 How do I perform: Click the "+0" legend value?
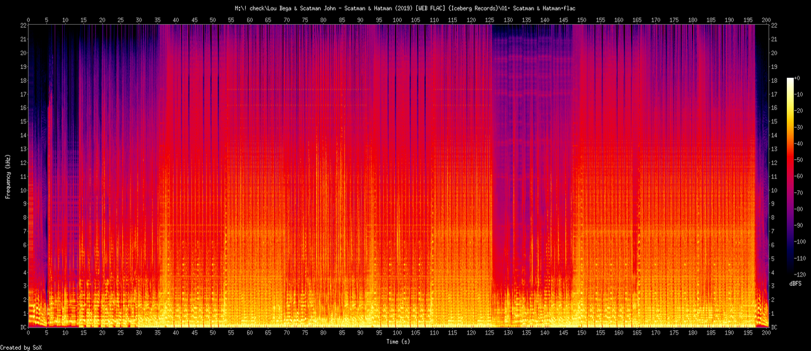point(798,78)
